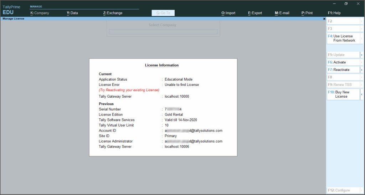
Task: Click the 'Try Reactivating your existing License' text
Action: [x=129, y=90]
